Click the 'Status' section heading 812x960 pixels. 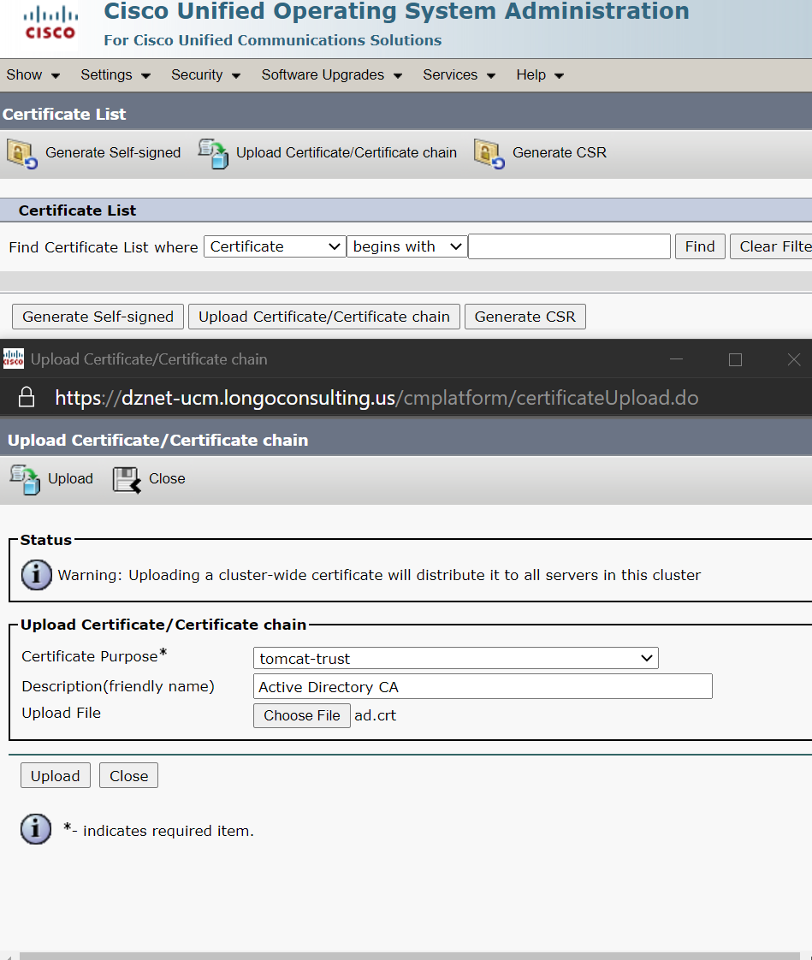click(46, 540)
